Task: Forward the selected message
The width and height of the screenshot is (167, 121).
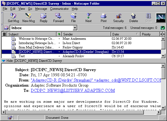Action: point(58,16)
